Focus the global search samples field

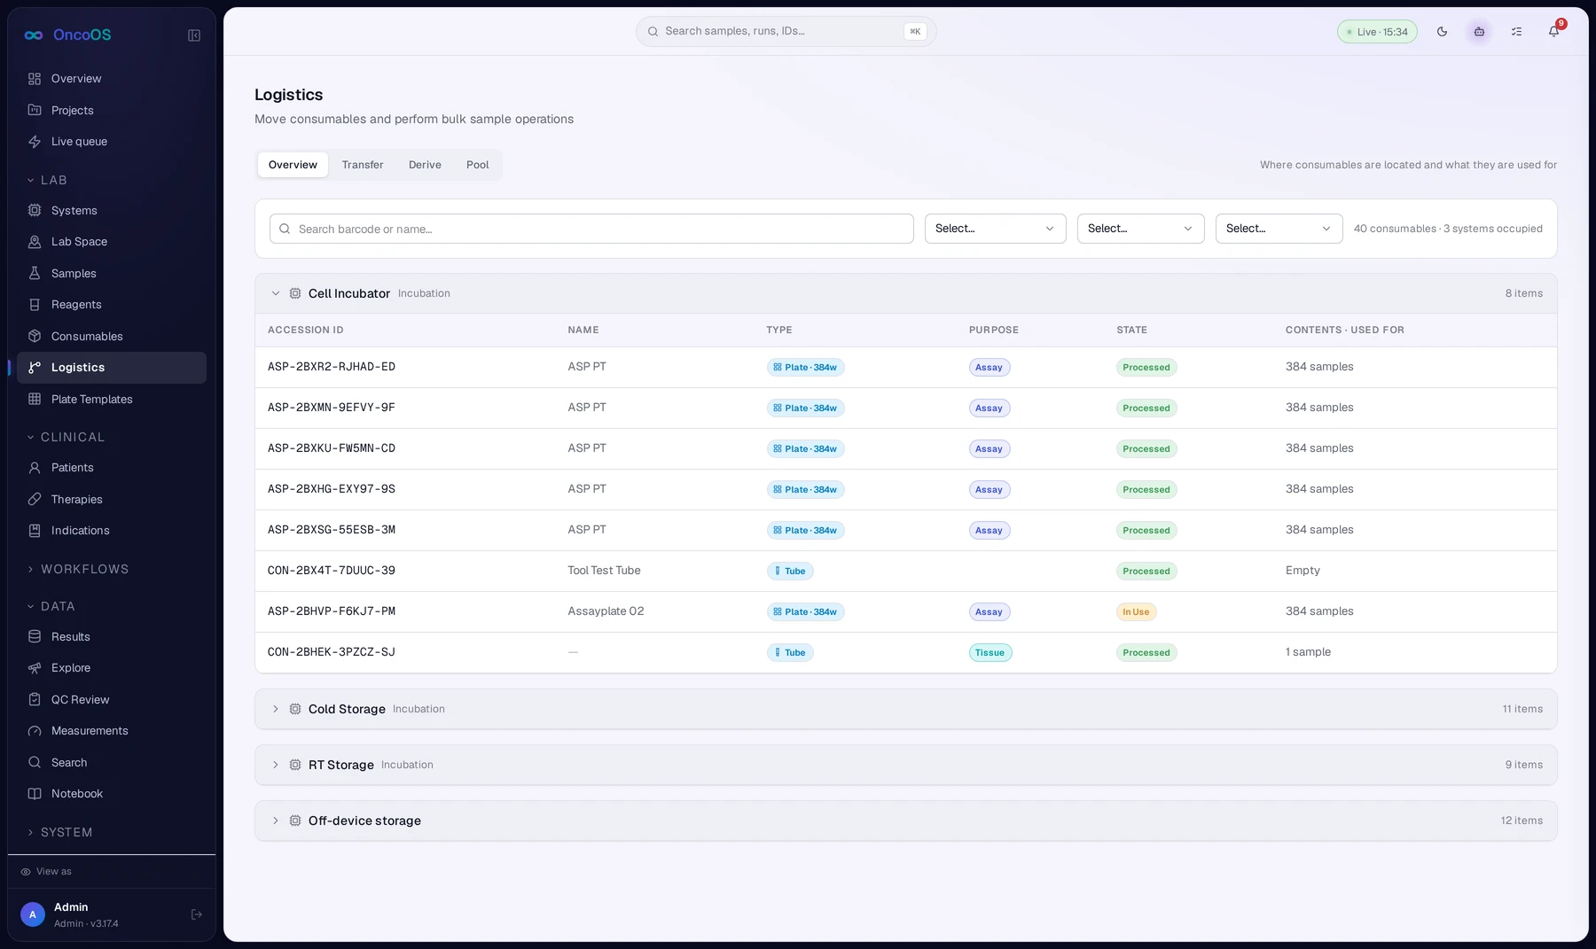(x=786, y=31)
